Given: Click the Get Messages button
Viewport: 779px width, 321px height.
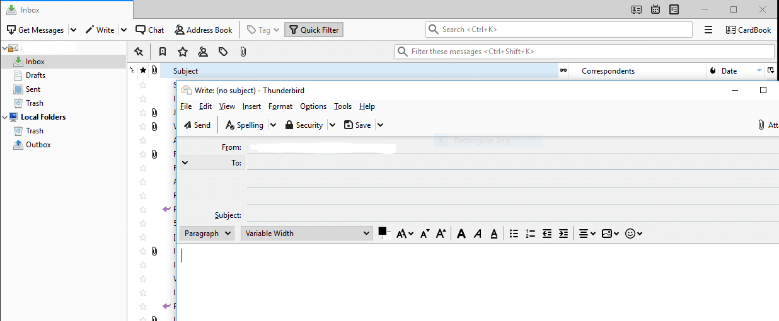Looking at the screenshot, I should tap(35, 30).
